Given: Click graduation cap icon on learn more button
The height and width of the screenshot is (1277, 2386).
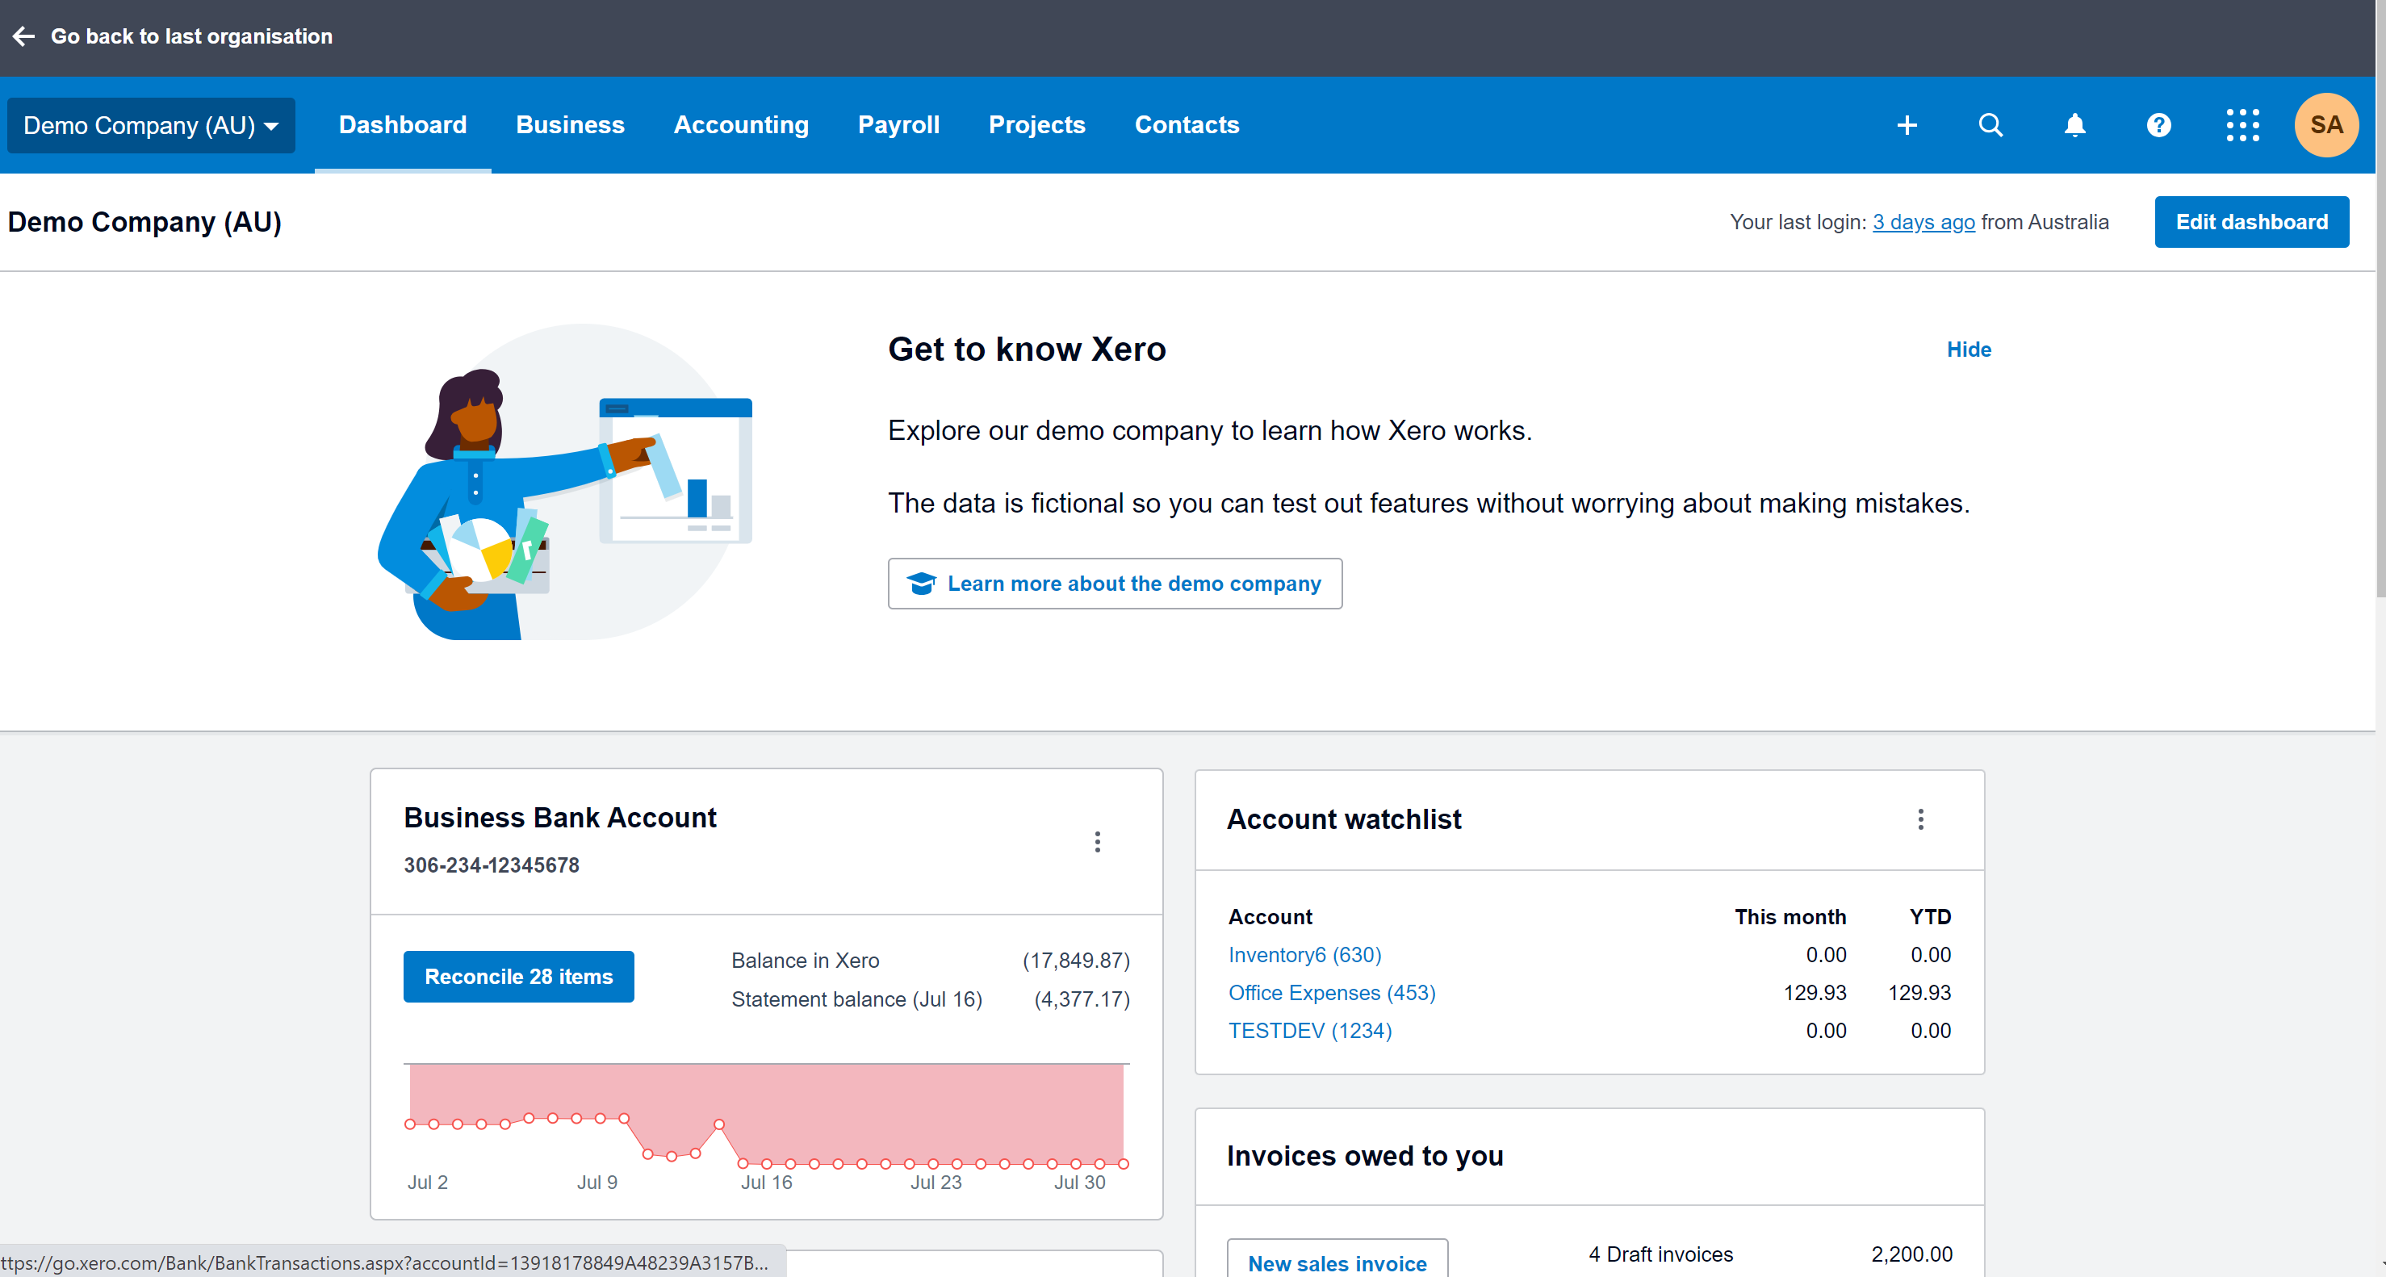Looking at the screenshot, I should click(x=921, y=584).
